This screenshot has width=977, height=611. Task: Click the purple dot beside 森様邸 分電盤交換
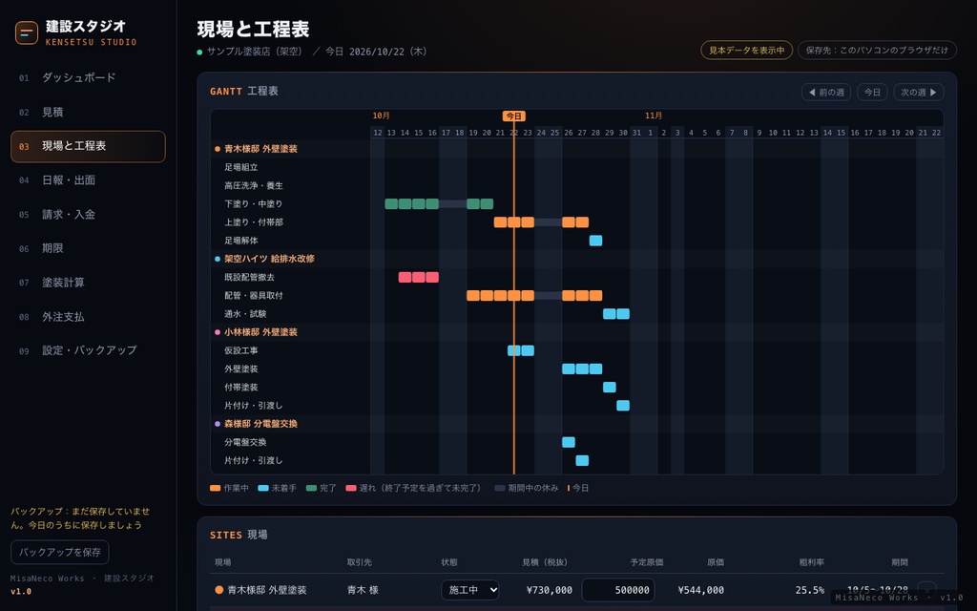(x=218, y=424)
